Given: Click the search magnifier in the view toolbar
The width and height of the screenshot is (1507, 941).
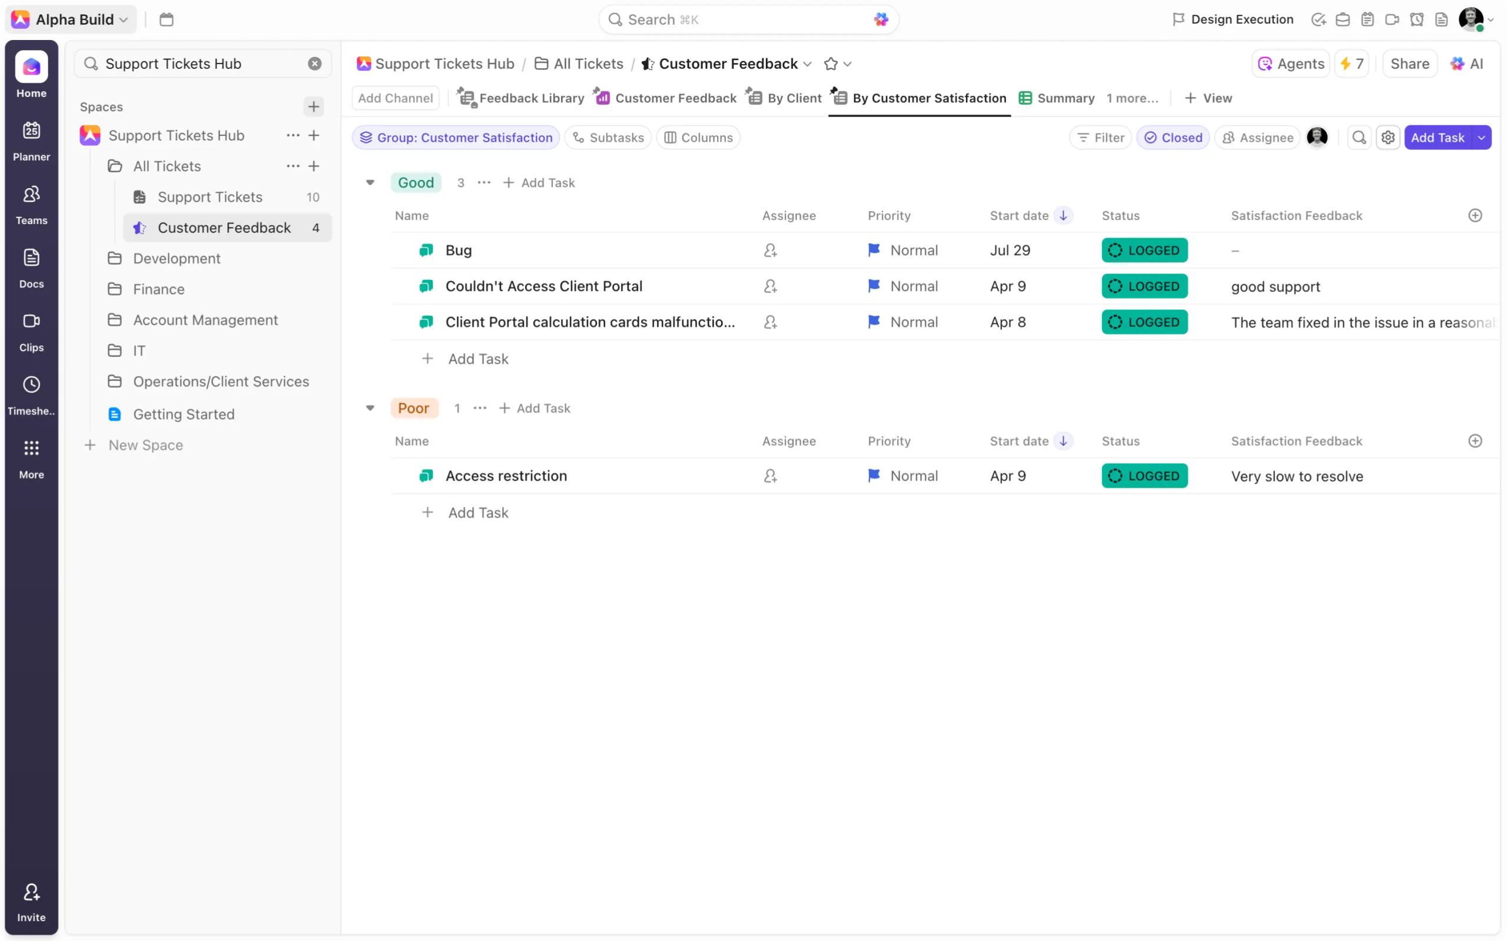Looking at the screenshot, I should click(1359, 138).
